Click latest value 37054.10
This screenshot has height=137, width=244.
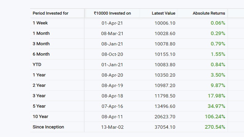[165, 127]
